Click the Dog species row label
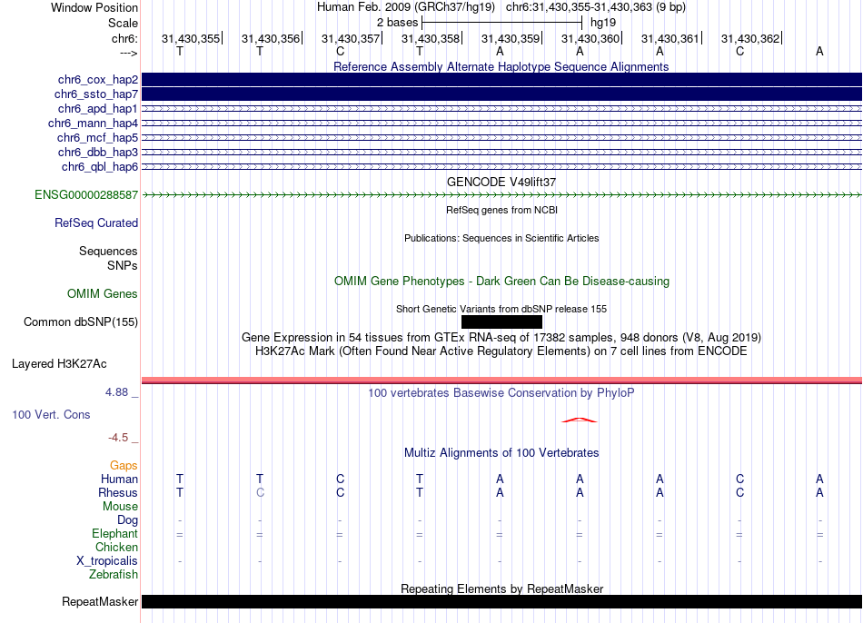863x623 pixels. (x=127, y=520)
